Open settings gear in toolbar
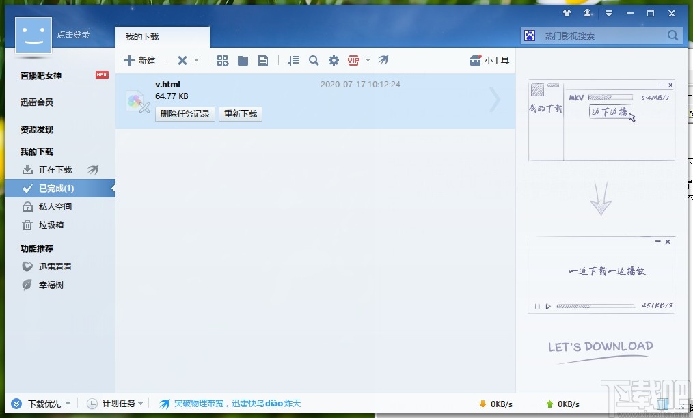This screenshot has height=418, width=693. point(334,61)
